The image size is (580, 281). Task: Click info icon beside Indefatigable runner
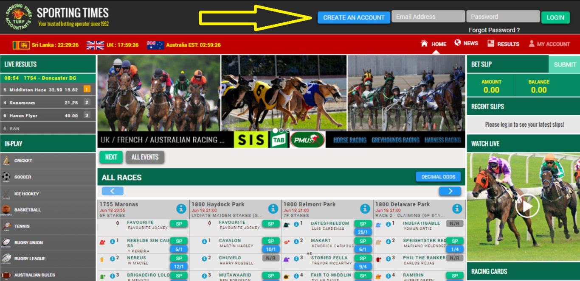pos(388,224)
